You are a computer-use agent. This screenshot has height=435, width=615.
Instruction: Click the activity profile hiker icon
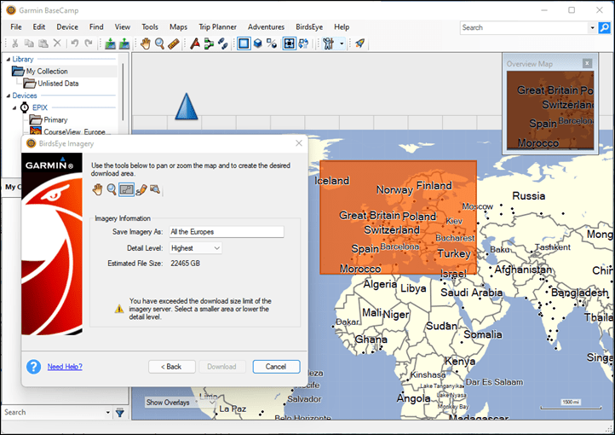pos(328,43)
